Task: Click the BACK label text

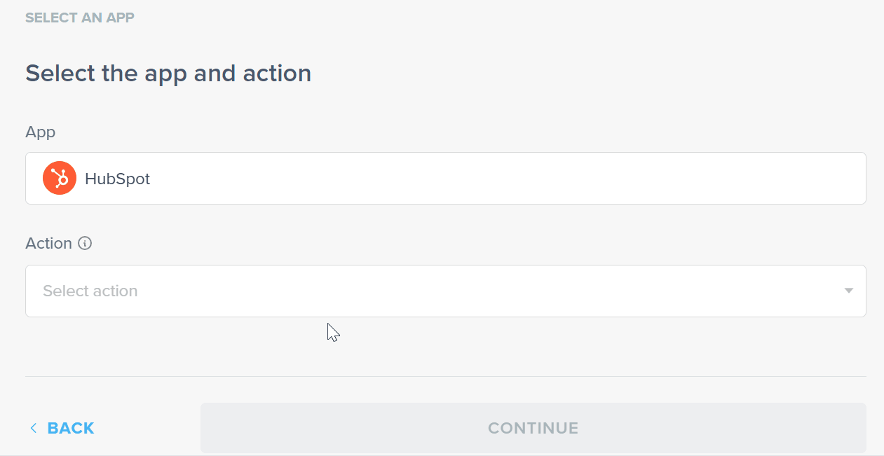Action: click(71, 428)
